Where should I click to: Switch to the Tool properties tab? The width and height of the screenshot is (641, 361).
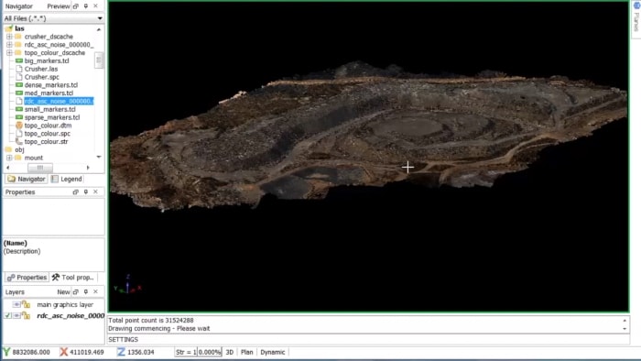[72, 278]
